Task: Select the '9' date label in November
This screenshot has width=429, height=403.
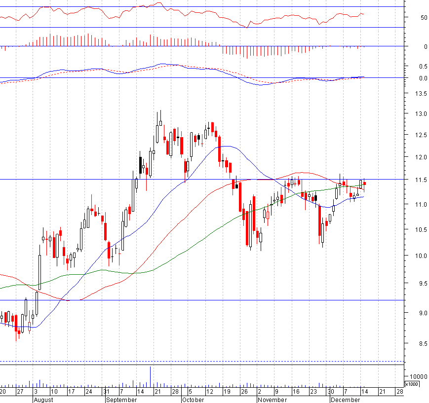Action: coord(276,392)
